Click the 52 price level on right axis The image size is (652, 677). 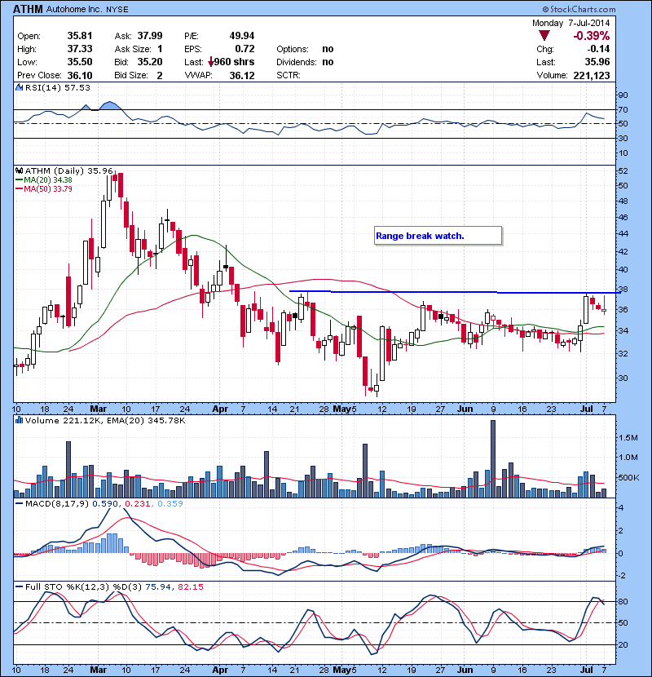click(x=623, y=171)
